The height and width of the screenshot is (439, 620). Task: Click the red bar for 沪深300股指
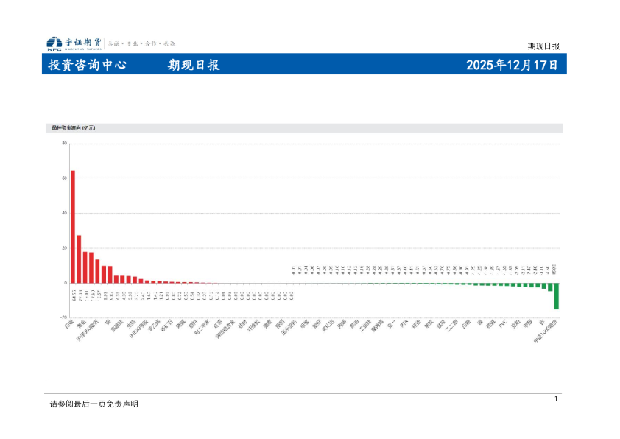[85, 267]
